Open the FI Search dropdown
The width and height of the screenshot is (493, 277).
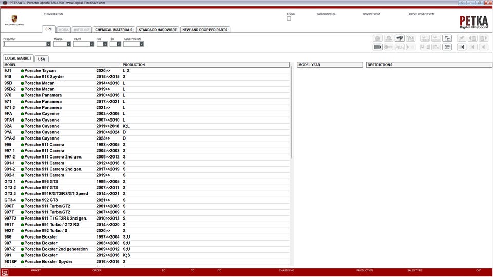pos(48,44)
